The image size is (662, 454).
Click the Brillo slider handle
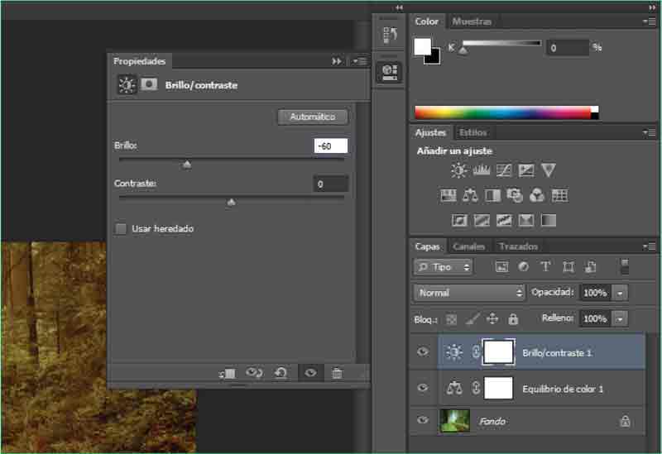(187, 164)
